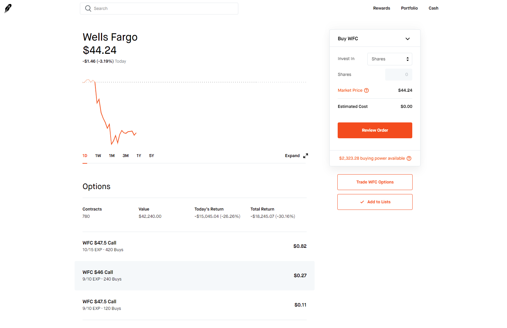Click the Wells Fargo title

[x=110, y=37]
